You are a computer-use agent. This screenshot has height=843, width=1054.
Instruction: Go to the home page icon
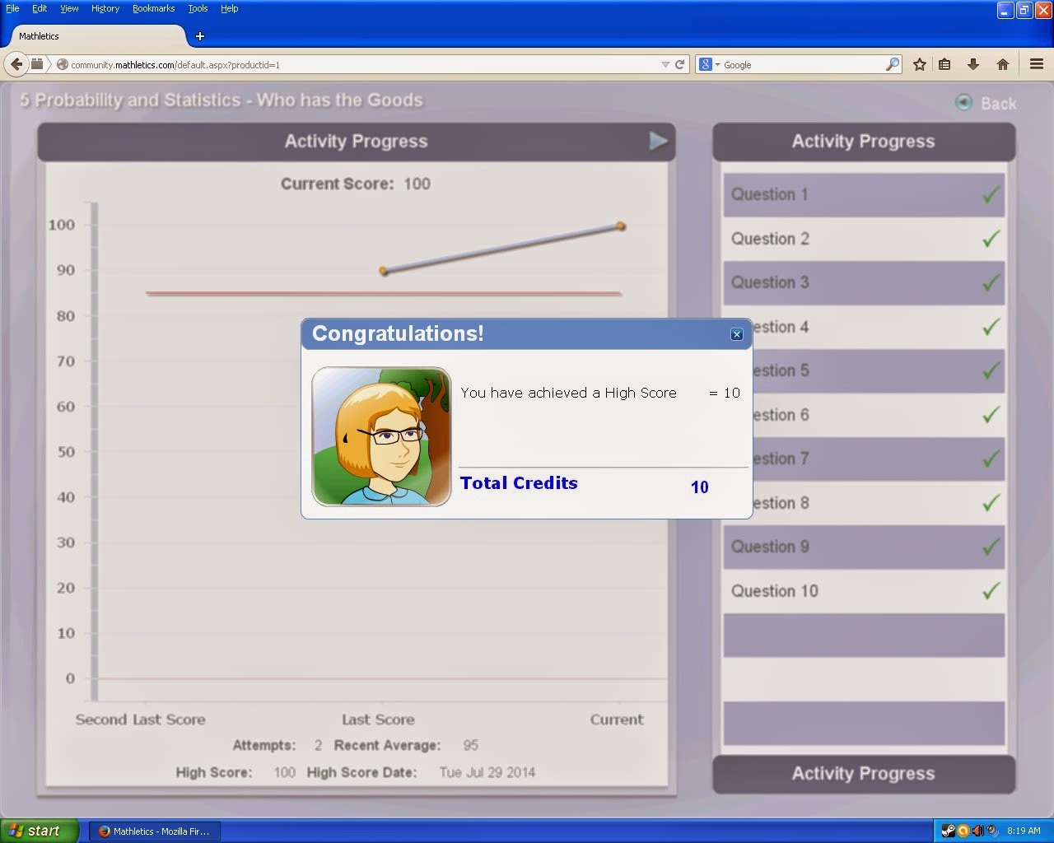1002,63
